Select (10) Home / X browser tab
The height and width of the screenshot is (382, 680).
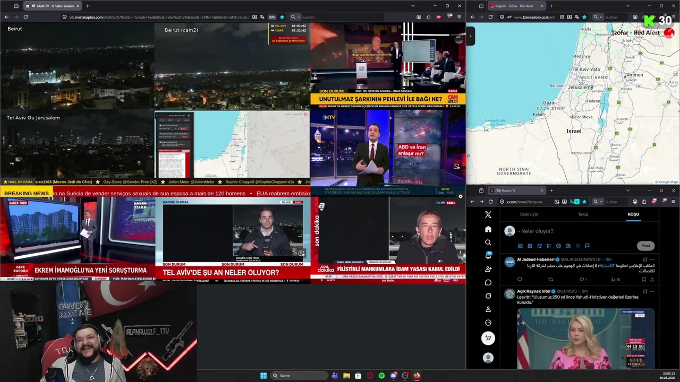(517, 190)
